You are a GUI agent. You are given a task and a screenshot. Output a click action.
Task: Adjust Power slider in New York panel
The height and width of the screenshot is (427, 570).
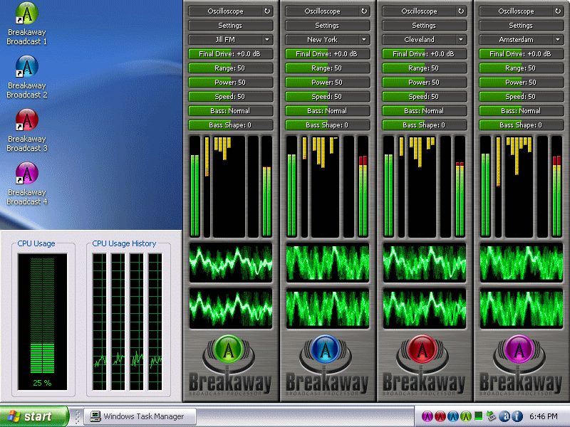328,82
